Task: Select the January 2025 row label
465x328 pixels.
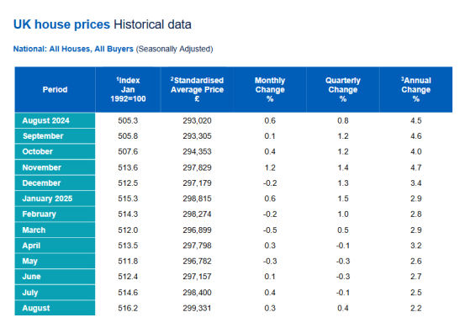Action: click(55, 198)
